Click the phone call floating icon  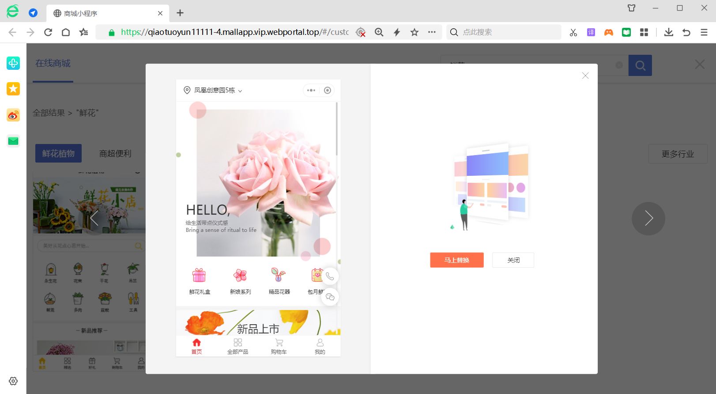tap(330, 277)
